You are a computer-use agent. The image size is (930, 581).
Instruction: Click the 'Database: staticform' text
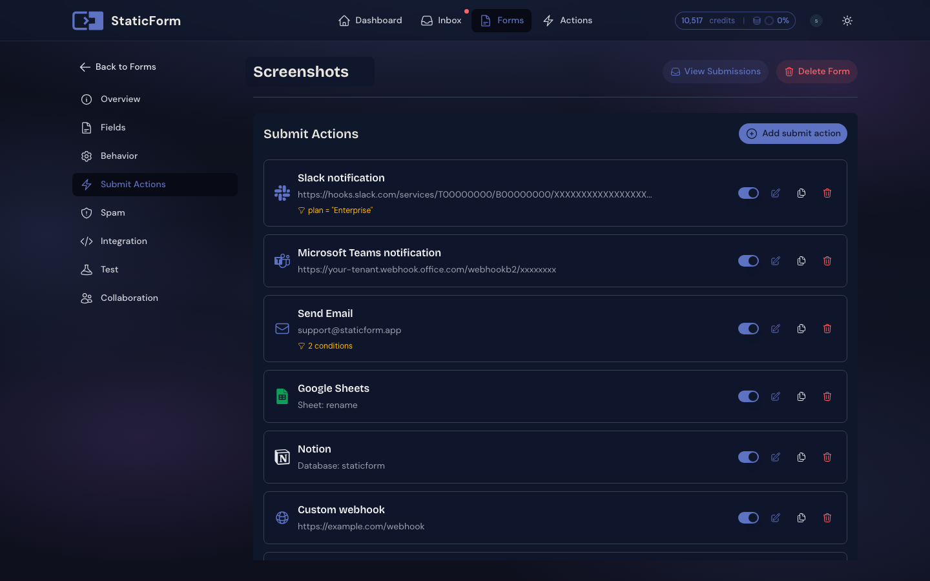point(341,465)
